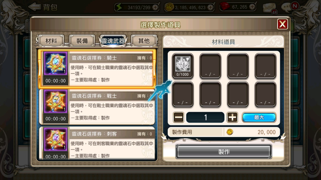Screen dimensions: 321x180
Task: Open the mail envelope icon
Action: point(269,8)
